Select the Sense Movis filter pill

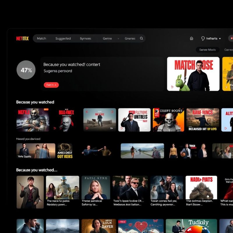click(x=207, y=50)
